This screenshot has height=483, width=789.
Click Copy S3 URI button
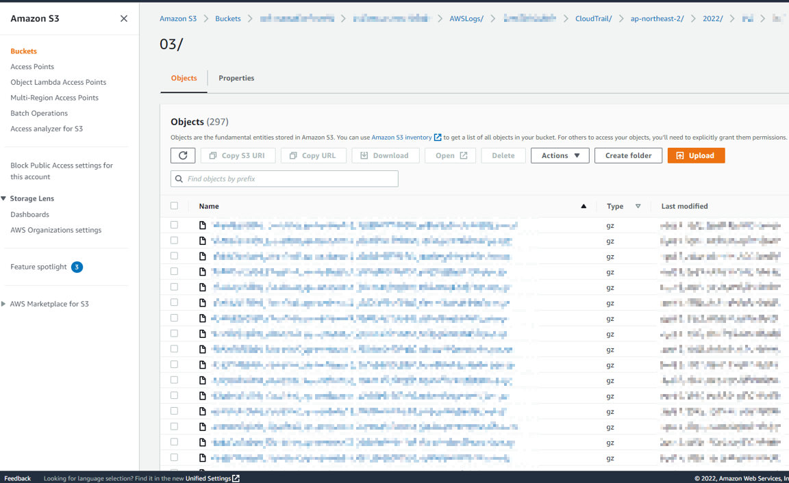[x=238, y=155]
